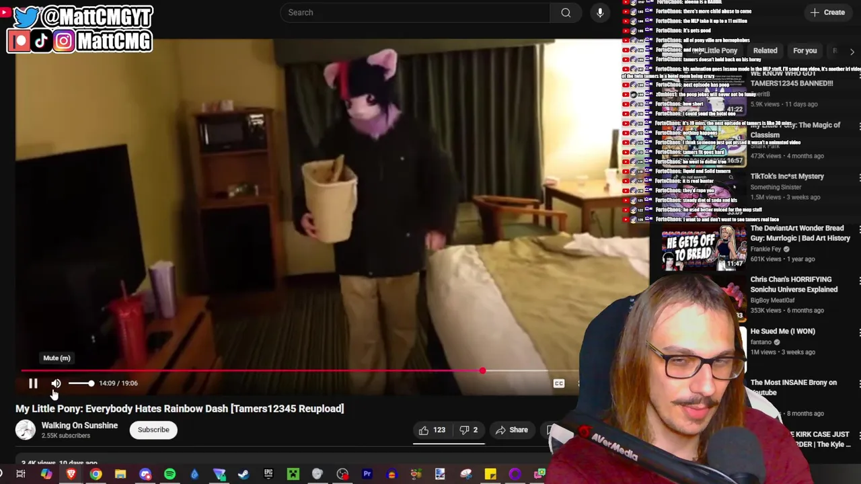The height and width of the screenshot is (484, 861).
Task: Open fantano channel link
Action: point(761,342)
